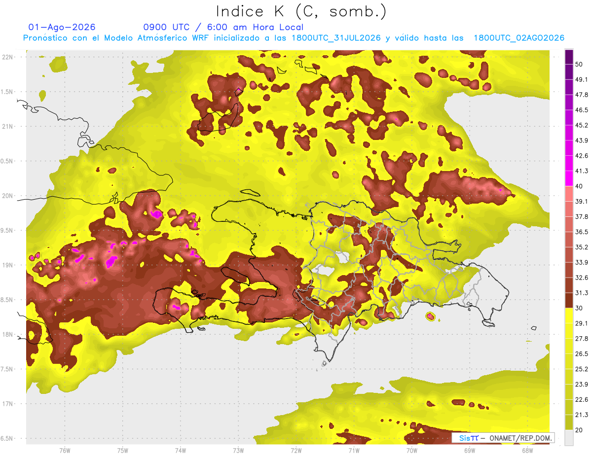Click the legend value "27.8"
The height and width of the screenshot is (457, 592).
coord(581,339)
